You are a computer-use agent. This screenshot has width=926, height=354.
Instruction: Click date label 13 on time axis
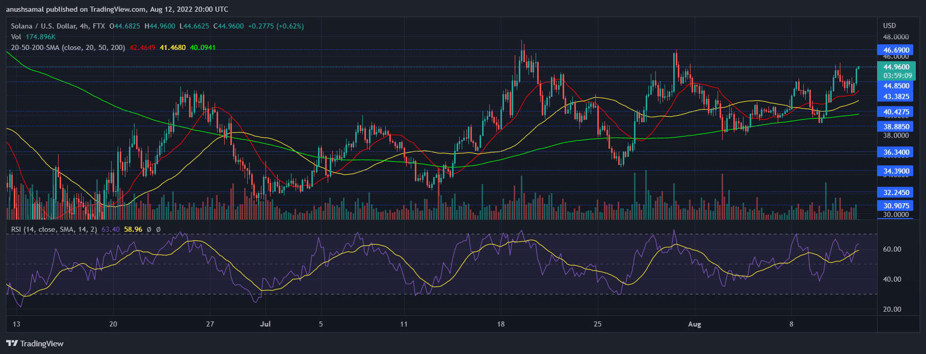click(x=17, y=324)
